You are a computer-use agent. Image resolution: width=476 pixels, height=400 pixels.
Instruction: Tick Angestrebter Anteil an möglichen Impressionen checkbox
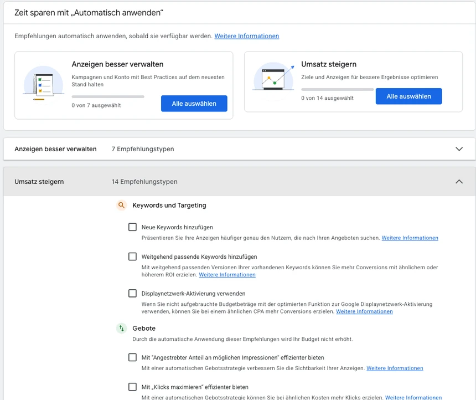132,357
